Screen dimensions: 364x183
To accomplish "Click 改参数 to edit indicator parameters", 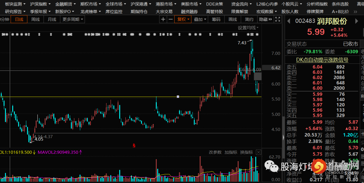I will point(215,152).
